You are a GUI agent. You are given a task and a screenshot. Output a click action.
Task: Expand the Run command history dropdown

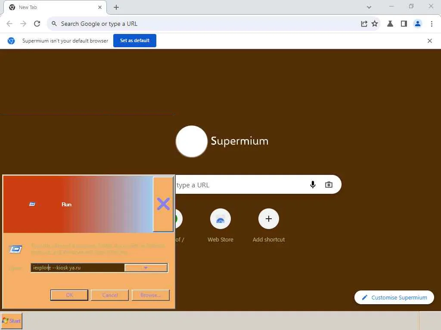pyautogui.click(x=146, y=268)
